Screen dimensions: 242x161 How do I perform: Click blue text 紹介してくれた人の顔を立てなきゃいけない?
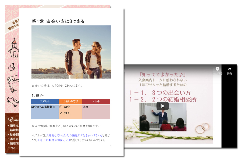pos(75,136)
